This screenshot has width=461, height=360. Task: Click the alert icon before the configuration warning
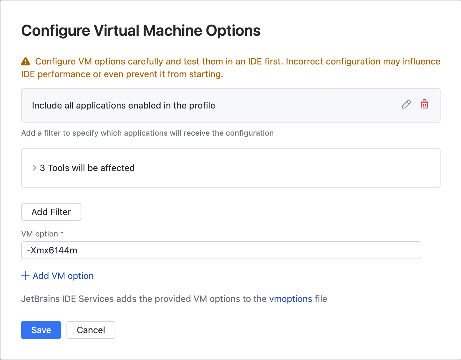click(26, 61)
